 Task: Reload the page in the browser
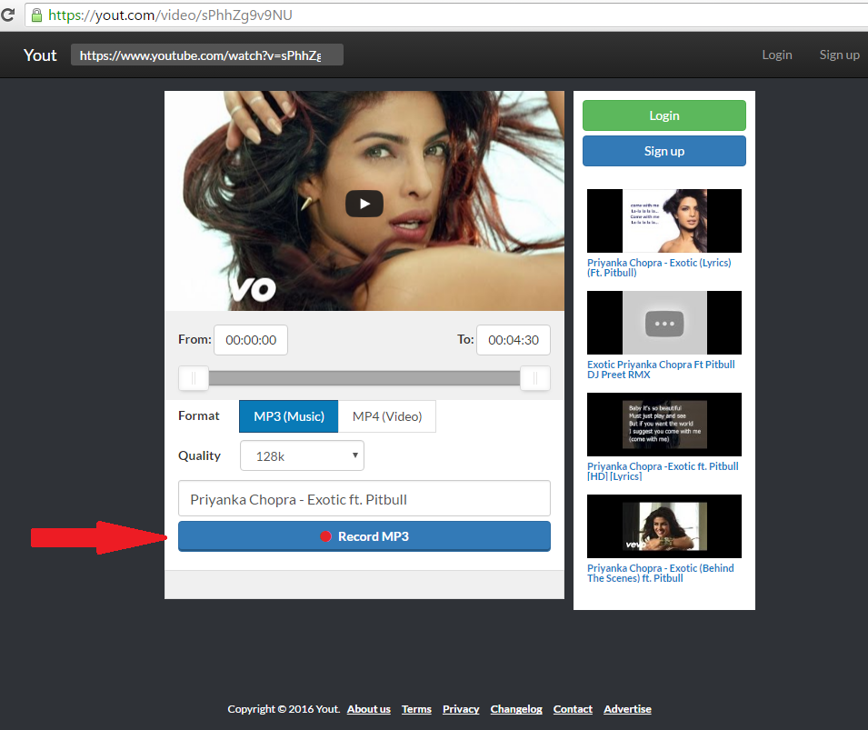(8, 15)
